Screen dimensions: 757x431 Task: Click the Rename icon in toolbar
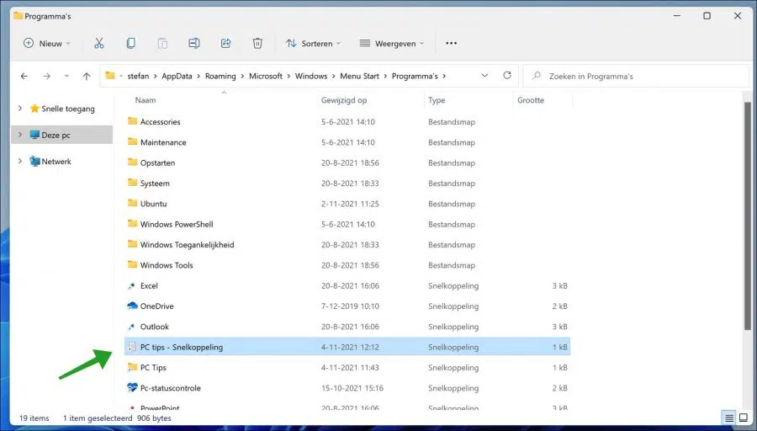194,44
